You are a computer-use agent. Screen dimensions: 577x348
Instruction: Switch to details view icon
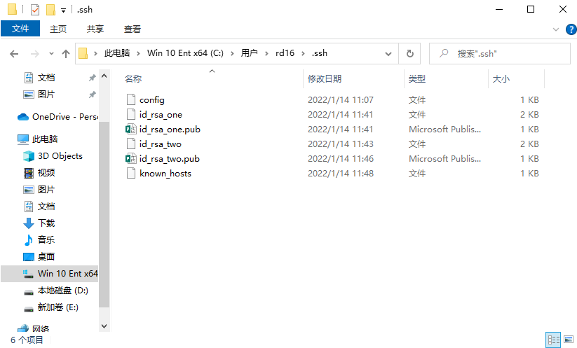coord(553,340)
